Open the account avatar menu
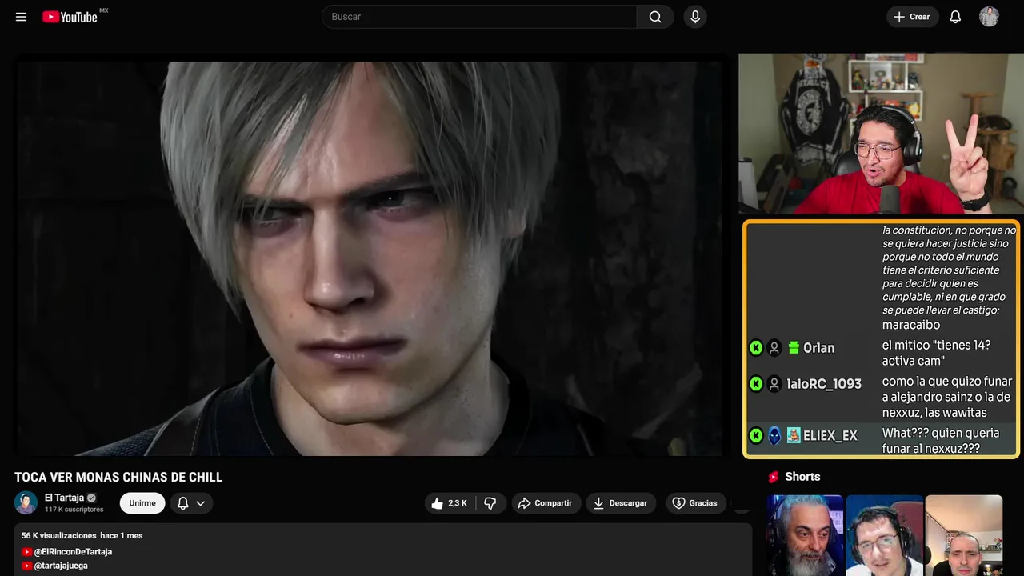The height and width of the screenshot is (576, 1024). point(990,17)
